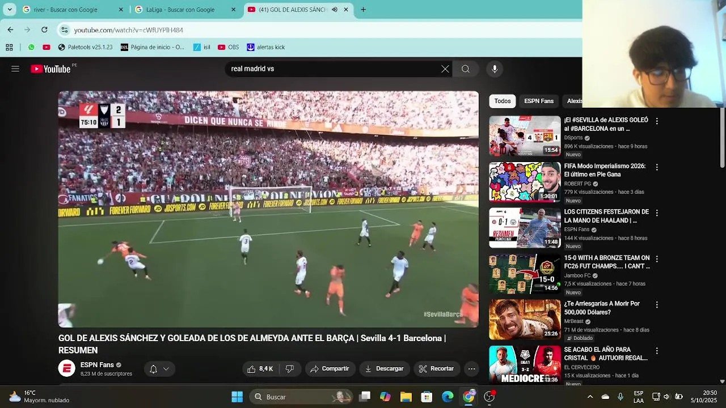726x408 pixels.
Task: Open File Explorer from taskbar
Action: (406, 397)
